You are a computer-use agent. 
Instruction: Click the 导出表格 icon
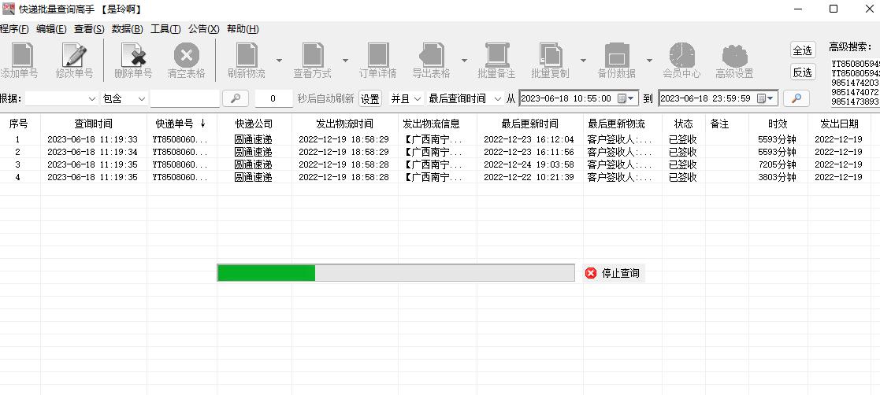(432, 55)
